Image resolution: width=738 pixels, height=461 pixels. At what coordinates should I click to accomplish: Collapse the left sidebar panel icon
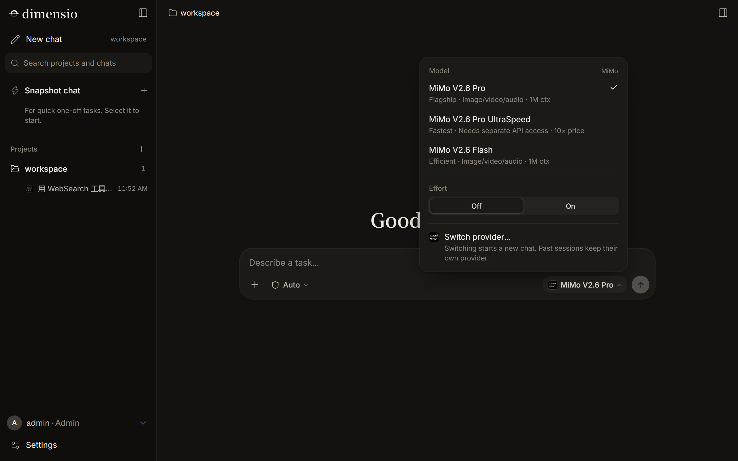143,13
